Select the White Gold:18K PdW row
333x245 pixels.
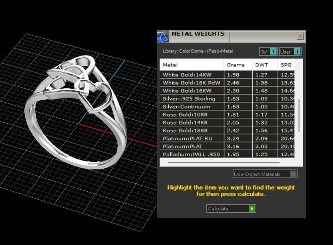(x=227, y=83)
